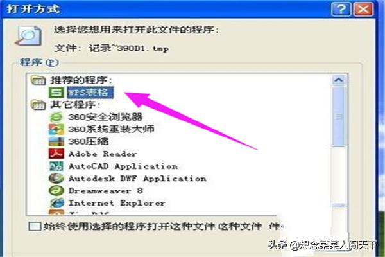Click the 360安全浏览器 browser icon
Viewport: 385px width, 257px height.
[56, 117]
